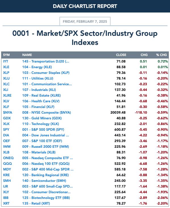Click the GDX ticker symbol
The height and width of the screenshot is (208, 170).
7,118
